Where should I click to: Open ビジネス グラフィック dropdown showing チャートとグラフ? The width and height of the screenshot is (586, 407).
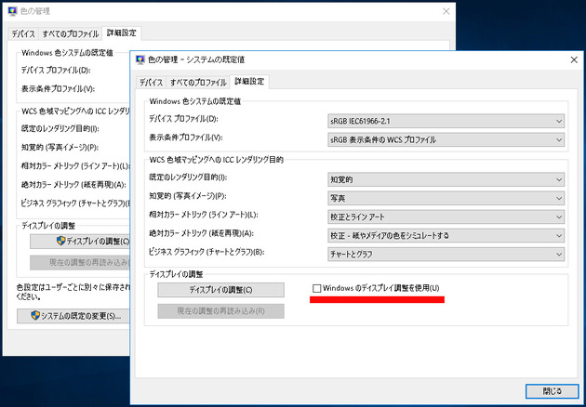(446, 254)
